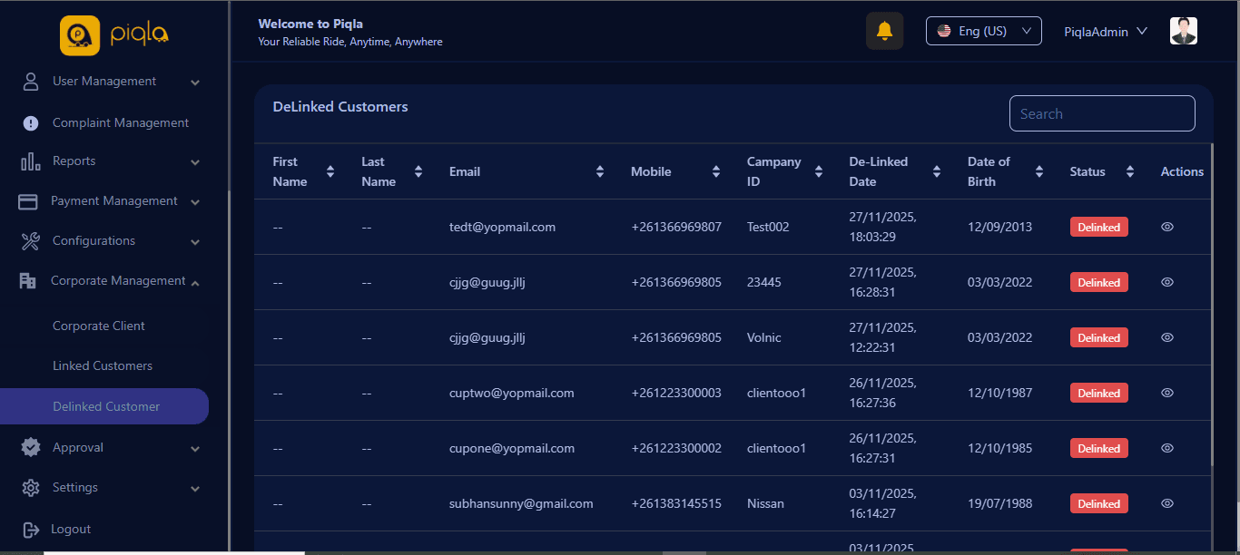View details for subhansunny@gmail.com row
Viewport: 1240px width, 555px height.
(x=1167, y=503)
